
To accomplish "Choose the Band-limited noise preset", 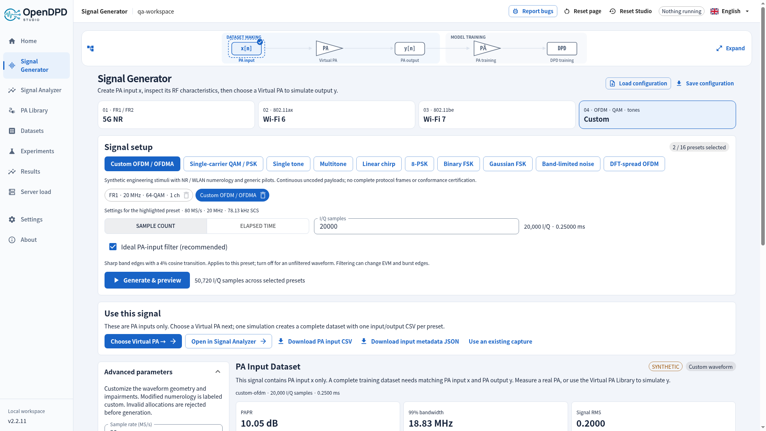I will (x=568, y=164).
